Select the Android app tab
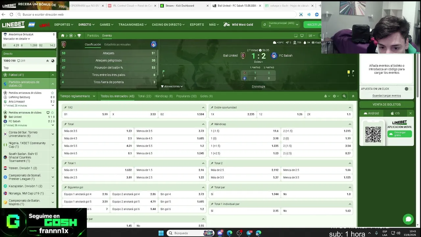 click(x=371, y=113)
